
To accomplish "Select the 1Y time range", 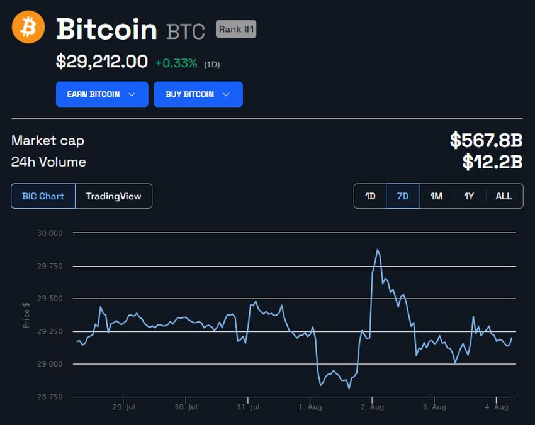I will pyautogui.click(x=470, y=196).
